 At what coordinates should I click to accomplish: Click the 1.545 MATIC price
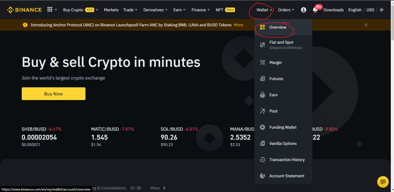pos(99,137)
